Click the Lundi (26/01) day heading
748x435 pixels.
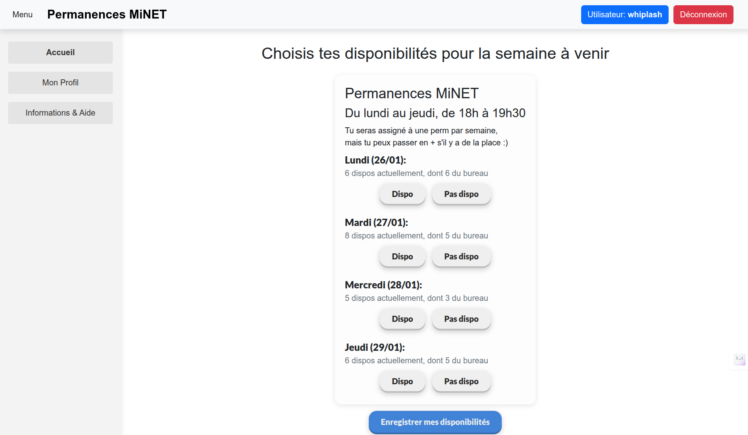point(375,160)
